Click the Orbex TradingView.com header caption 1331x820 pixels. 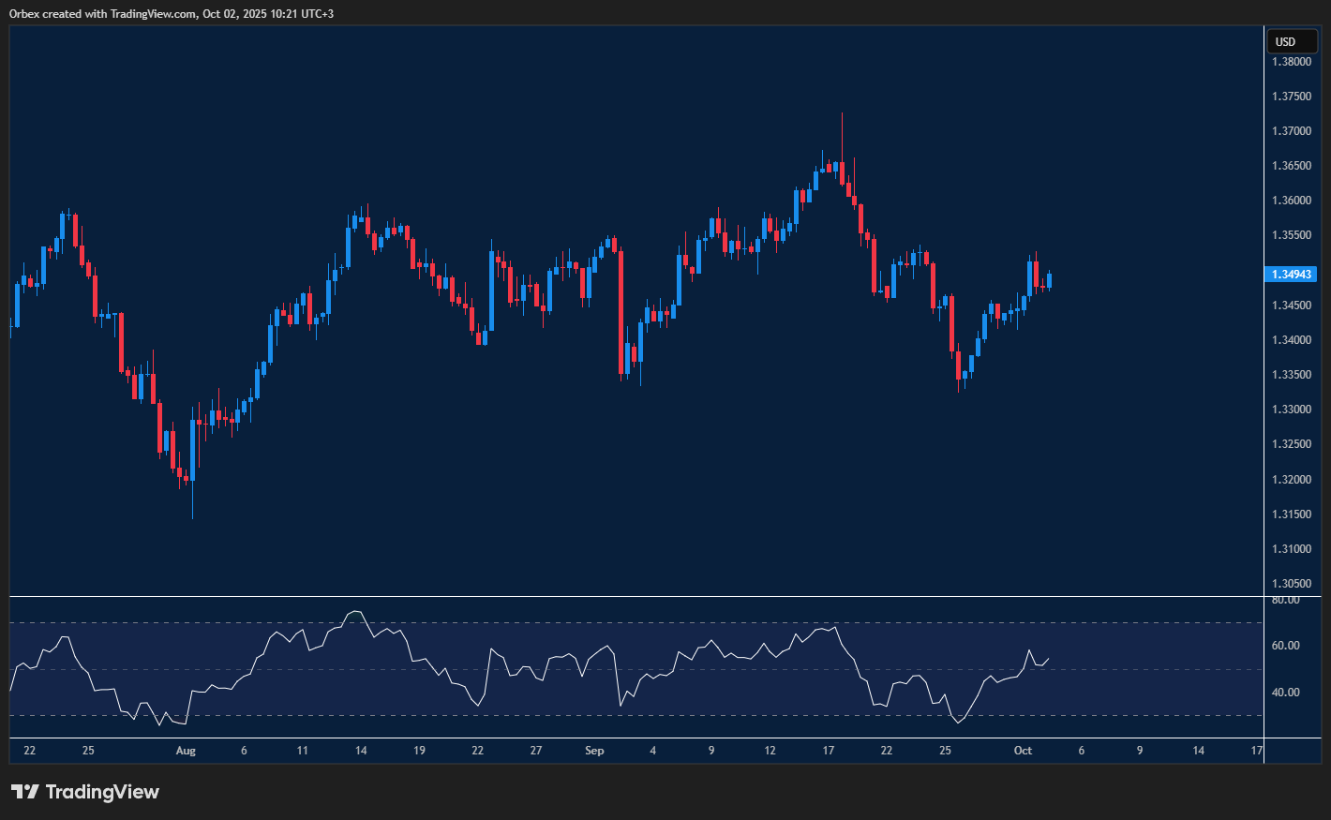pos(172,14)
